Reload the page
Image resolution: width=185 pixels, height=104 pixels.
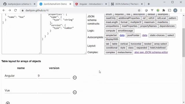coord(15,10)
